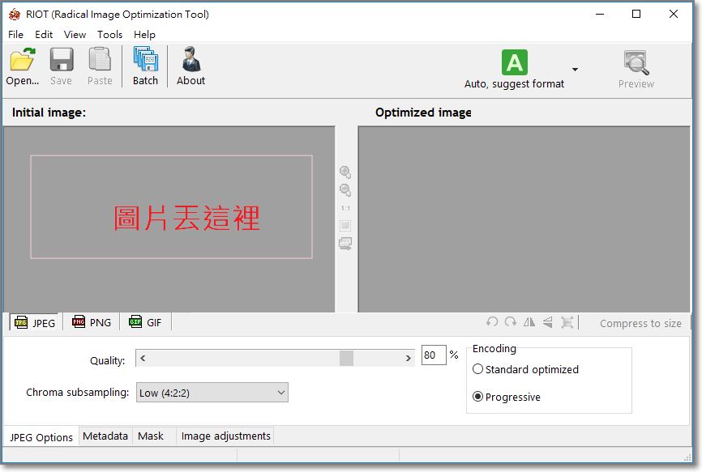Click the Compress to size button
This screenshot has width=702, height=472.
click(x=640, y=323)
